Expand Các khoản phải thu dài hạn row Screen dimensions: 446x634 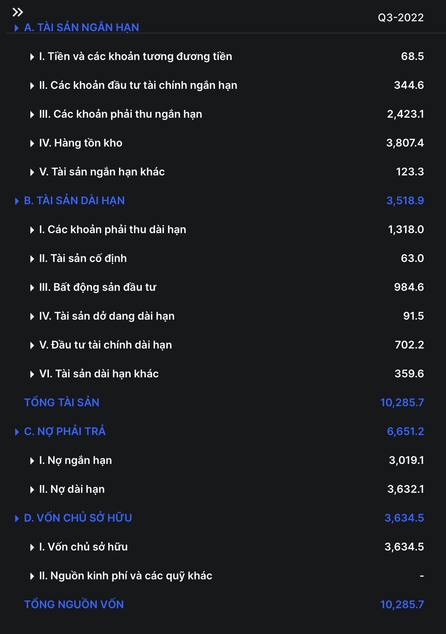click(x=32, y=230)
